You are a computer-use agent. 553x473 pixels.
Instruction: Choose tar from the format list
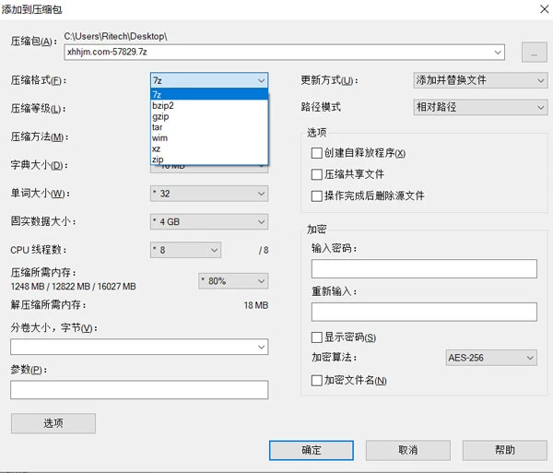(x=209, y=127)
